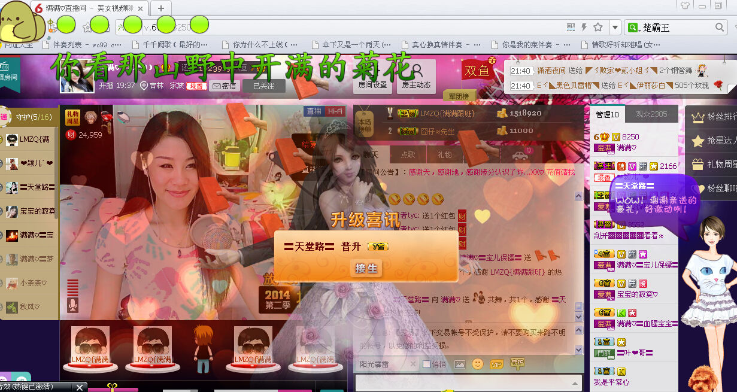Click the VIP emoticon icon

[496, 364]
